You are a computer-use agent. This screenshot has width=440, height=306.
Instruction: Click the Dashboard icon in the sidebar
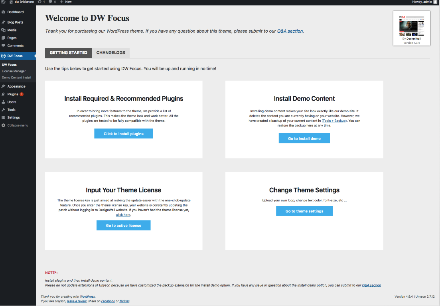pos(3,12)
